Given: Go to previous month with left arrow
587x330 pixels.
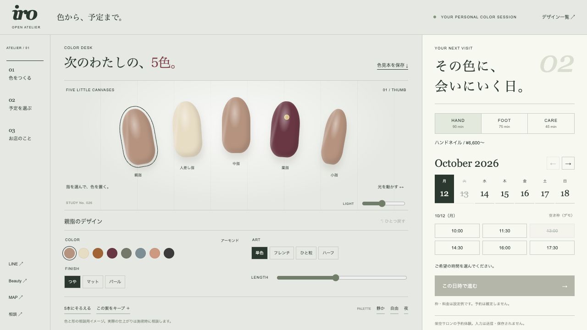Looking at the screenshot, I should tap(553, 163).
